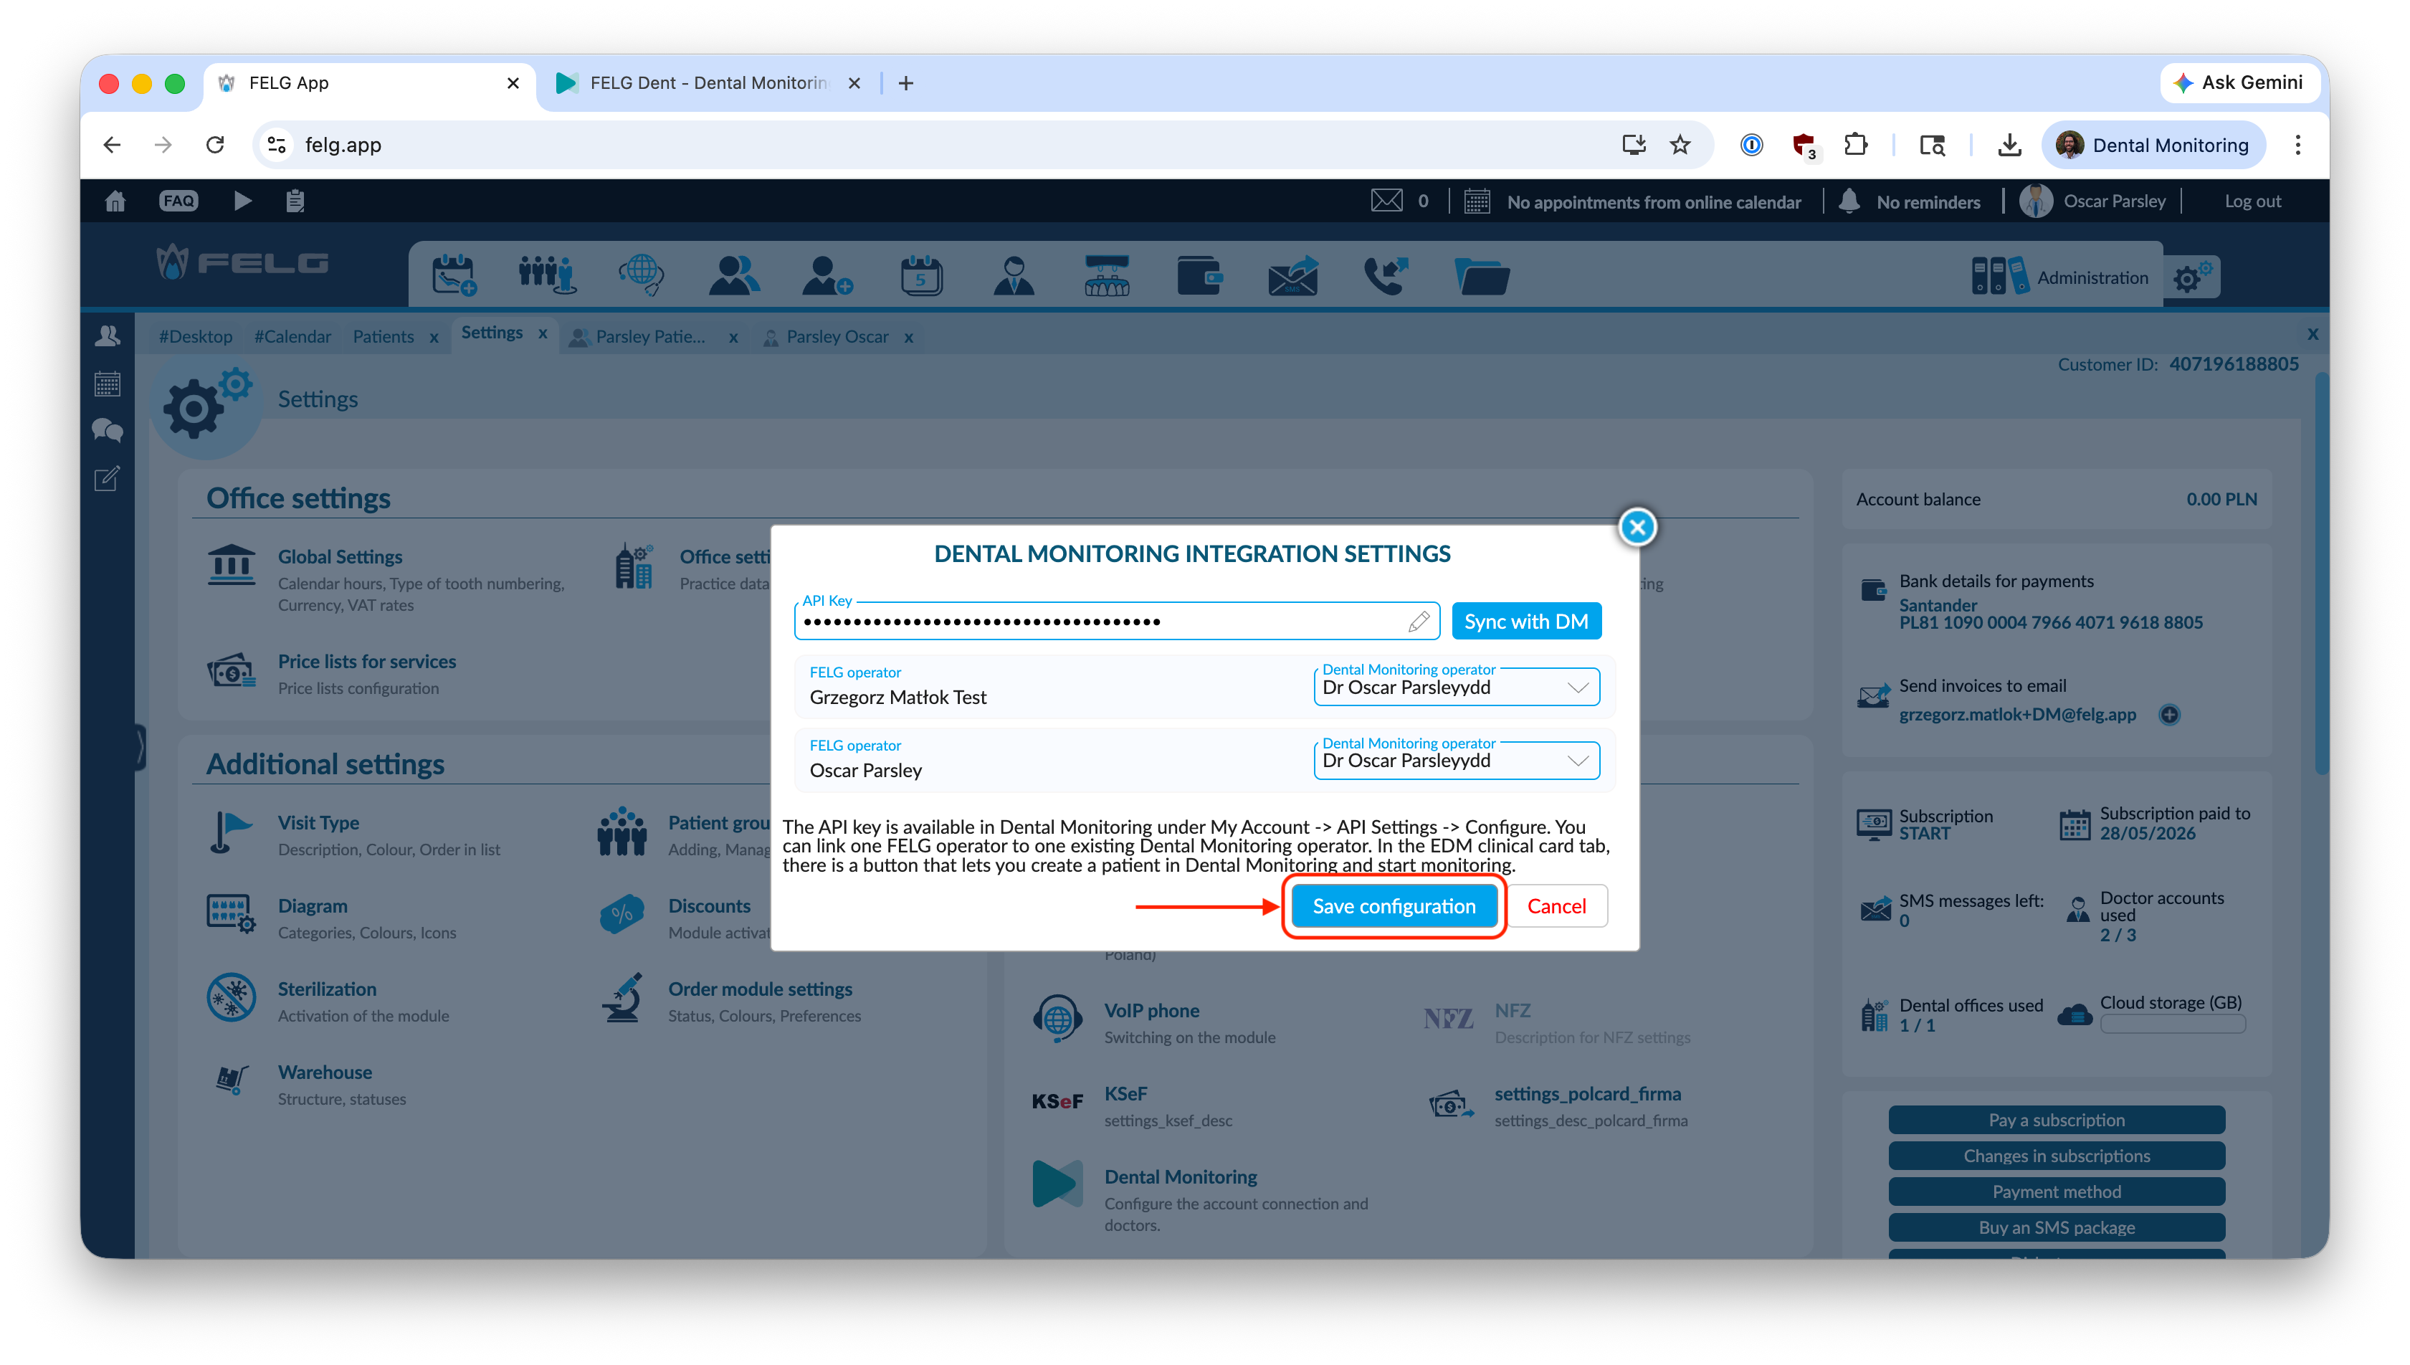Open the online calendar appointments icon

pos(1477,201)
